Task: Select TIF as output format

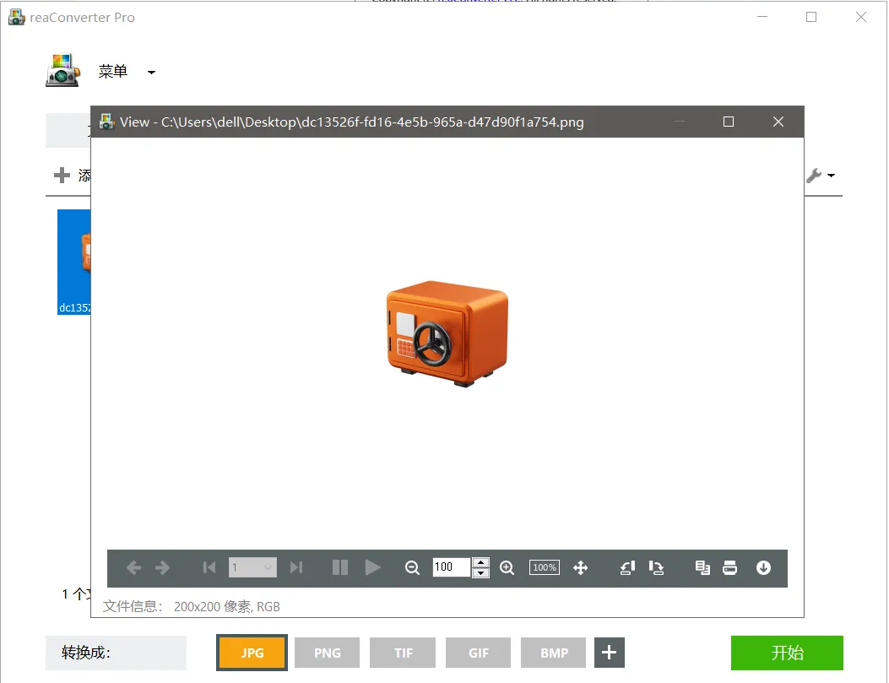Action: pos(403,653)
